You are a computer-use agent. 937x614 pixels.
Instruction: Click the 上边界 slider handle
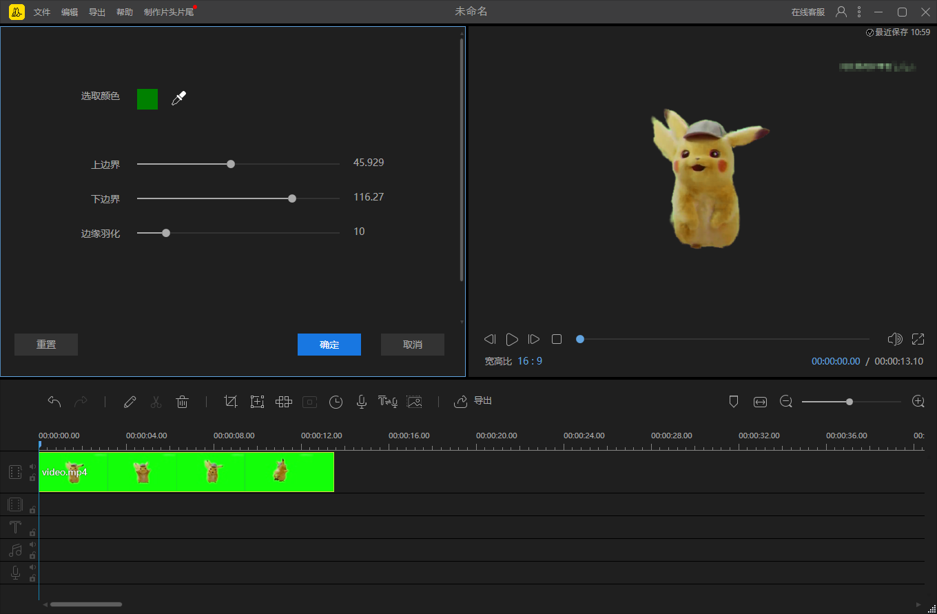[x=231, y=164]
